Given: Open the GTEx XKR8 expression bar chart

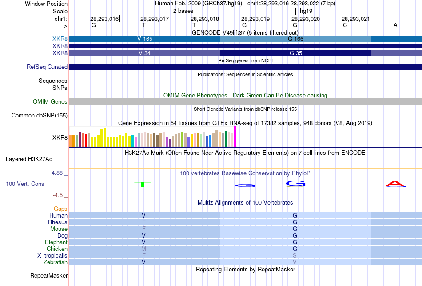Looking at the screenshot, I should [153, 137].
